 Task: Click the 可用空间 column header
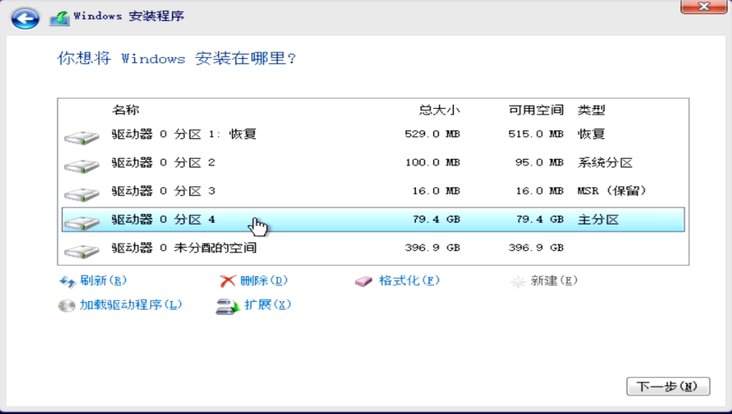(536, 110)
